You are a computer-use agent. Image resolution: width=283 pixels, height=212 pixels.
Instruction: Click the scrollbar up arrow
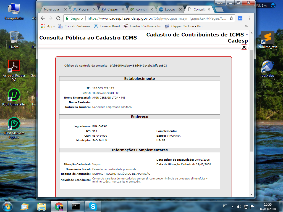(x=251, y=33)
